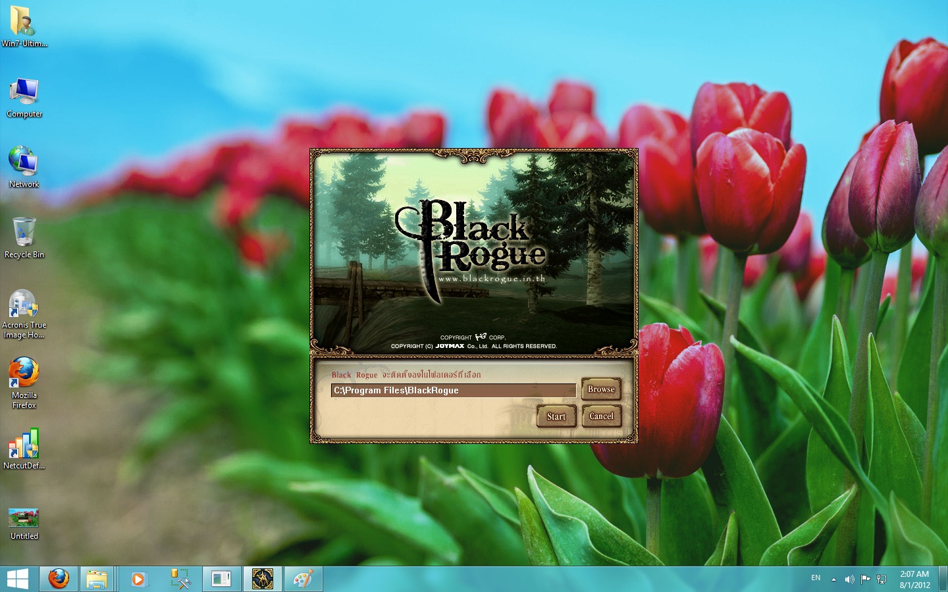This screenshot has height=592, width=948.
Task: Switch to the Black Rogue installer taskbar icon
Action: pos(262,580)
